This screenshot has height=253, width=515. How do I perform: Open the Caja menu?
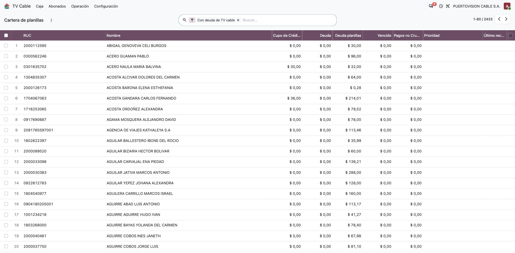(x=39, y=6)
